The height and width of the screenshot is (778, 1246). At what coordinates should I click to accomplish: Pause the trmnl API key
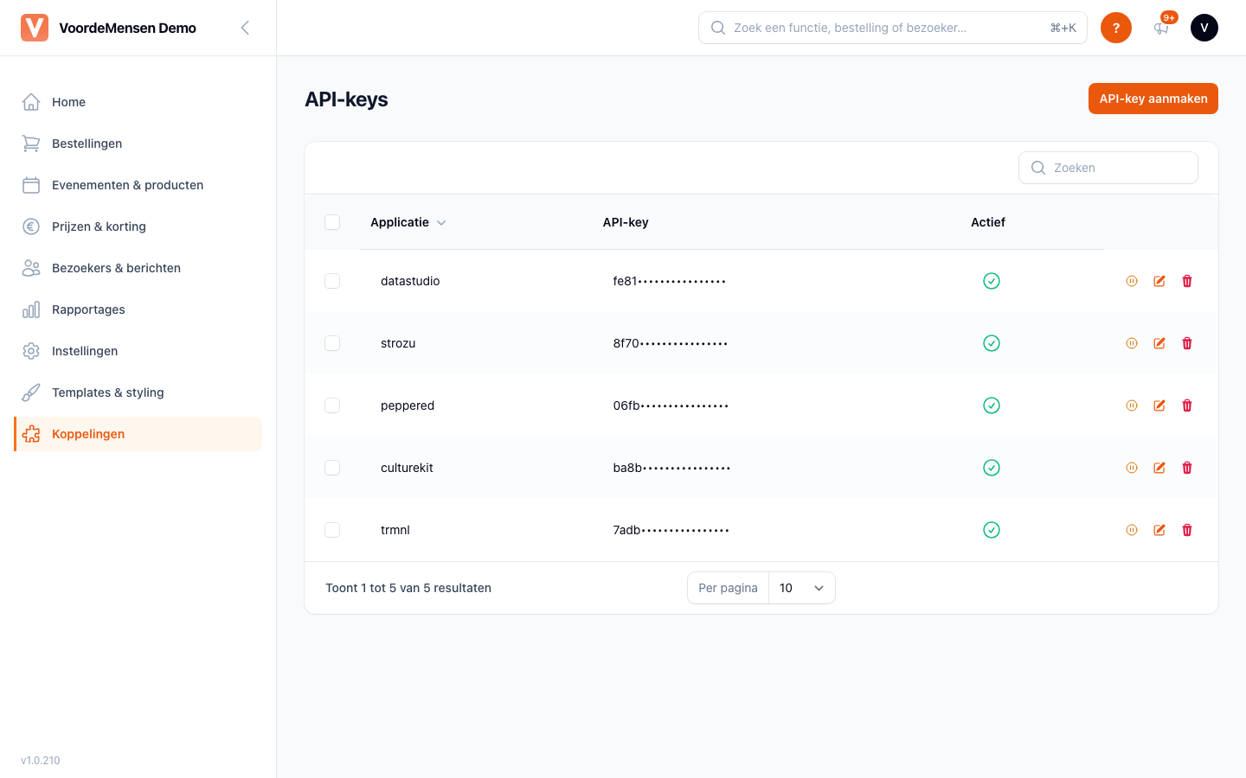coord(1132,530)
